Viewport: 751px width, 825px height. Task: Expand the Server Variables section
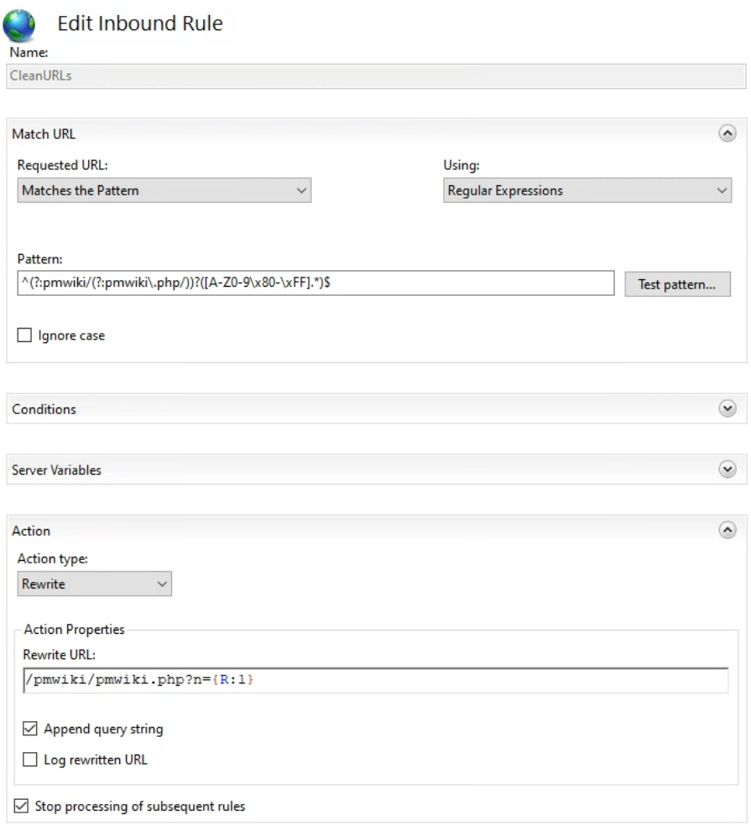click(x=728, y=470)
